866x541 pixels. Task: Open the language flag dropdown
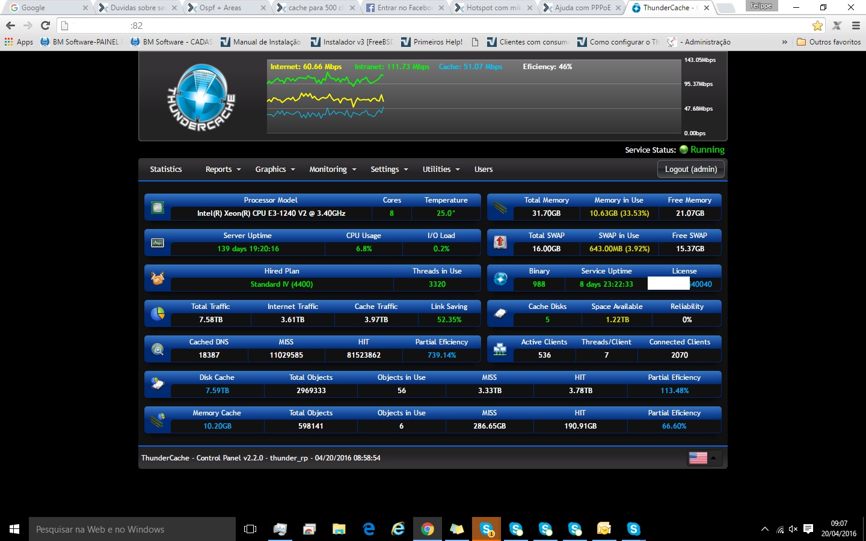tap(705, 458)
